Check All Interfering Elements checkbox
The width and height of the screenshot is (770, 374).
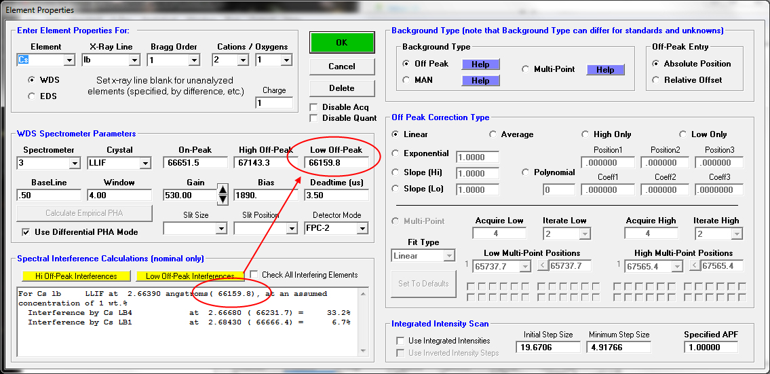[x=254, y=275]
